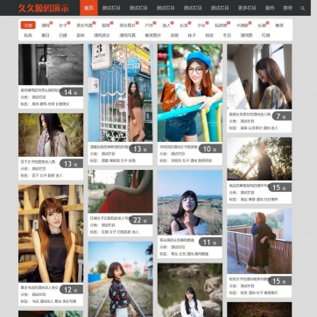This screenshot has width=317, height=317.
Task: Open the blue beret girl photo
Action: click(x=190, y=93)
